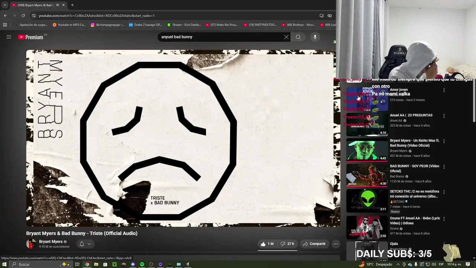This screenshot has width=476, height=268.
Task: Click the Chrome address bar URL
Action: (x=97, y=16)
